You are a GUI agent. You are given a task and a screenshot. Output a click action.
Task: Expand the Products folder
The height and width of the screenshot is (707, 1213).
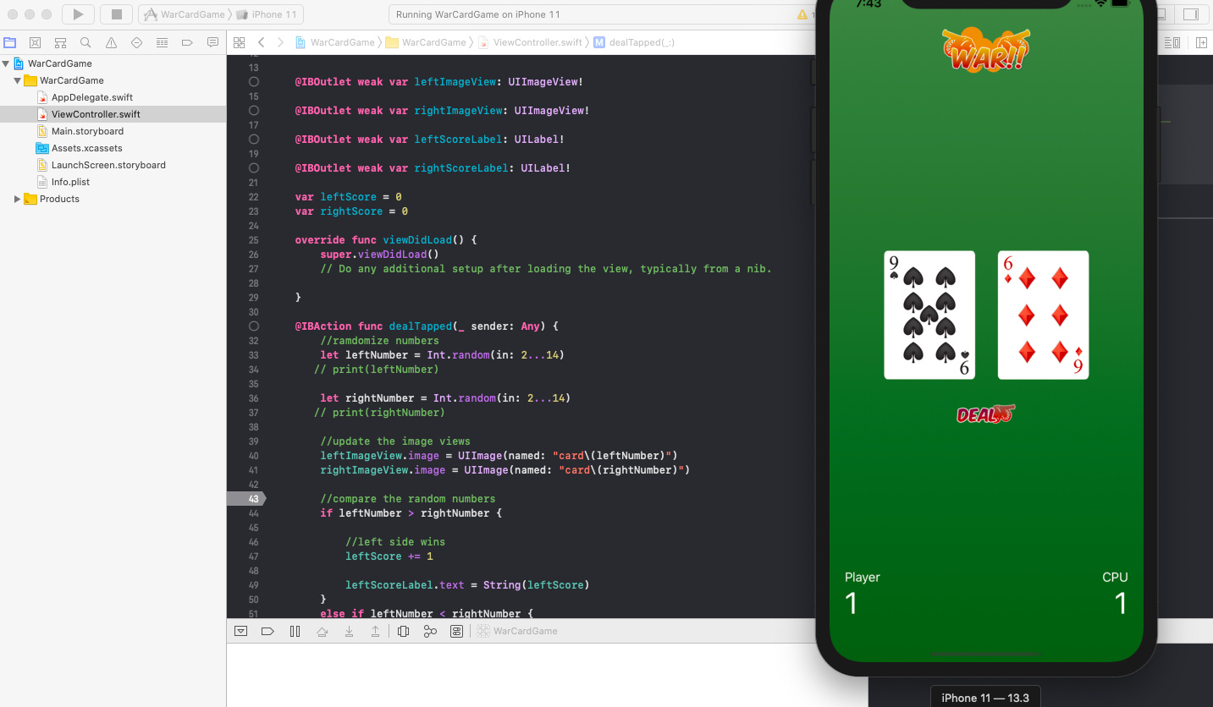(x=18, y=199)
